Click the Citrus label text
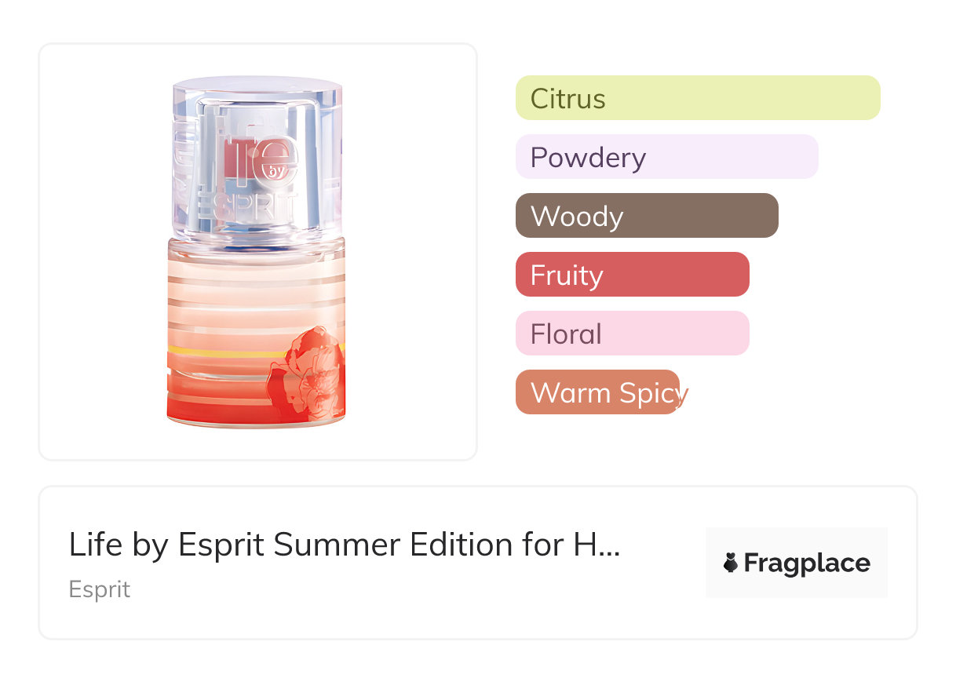Screen dimensions: 956x678 (x=567, y=99)
